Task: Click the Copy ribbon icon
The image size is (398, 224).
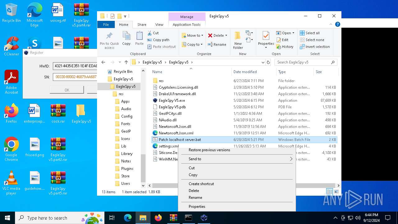Action: 126,39
